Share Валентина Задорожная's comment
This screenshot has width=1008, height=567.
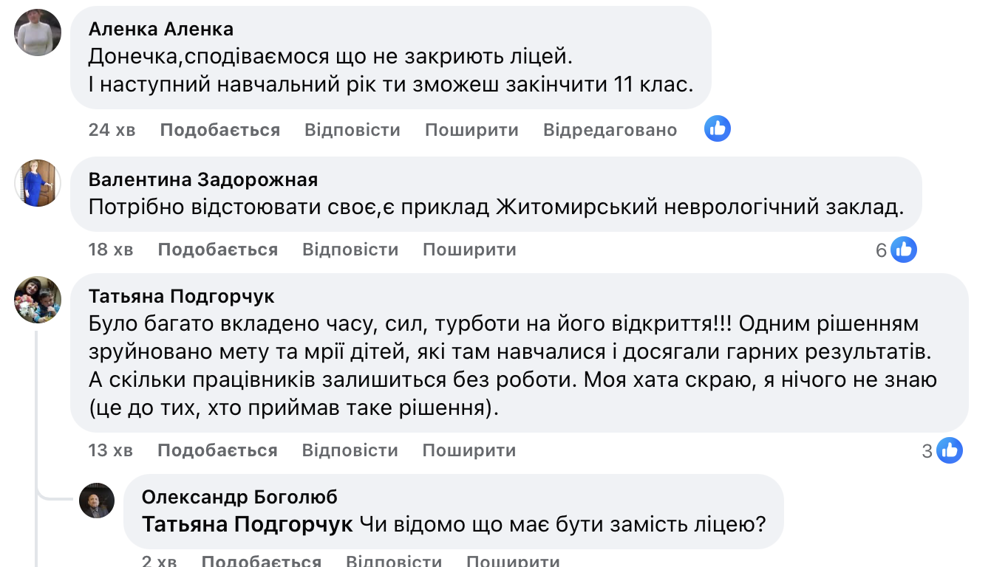click(469, 250)
